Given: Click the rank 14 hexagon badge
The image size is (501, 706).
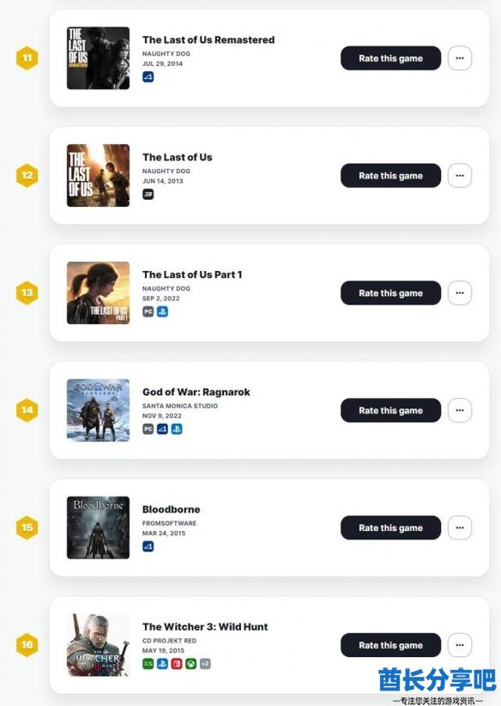Looking at the screenshot, I should [27, 410].
